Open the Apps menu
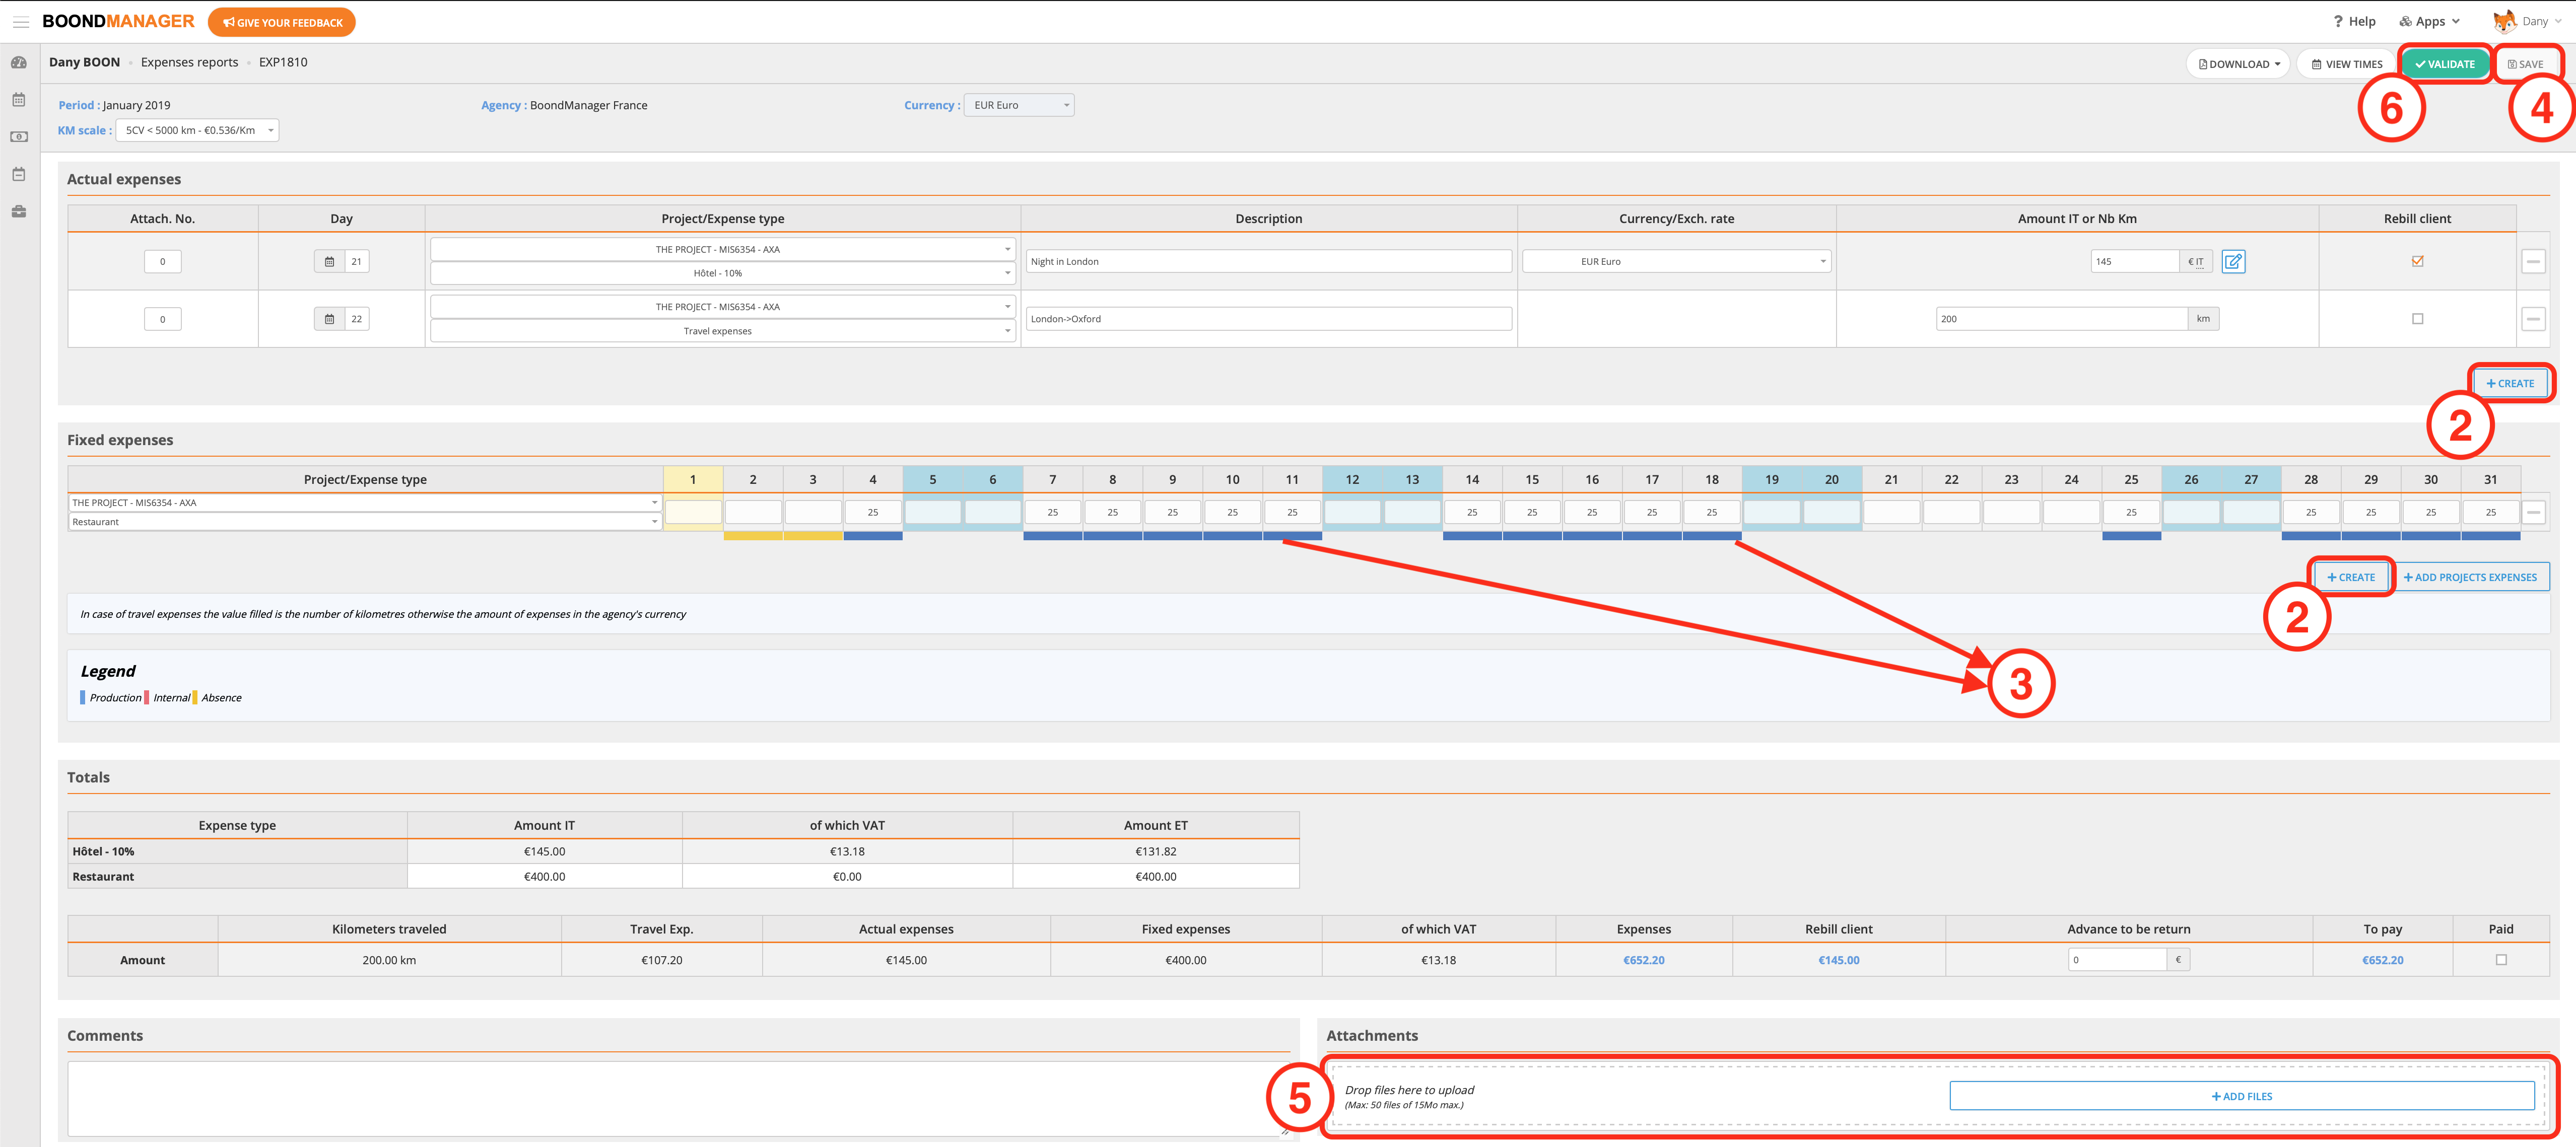This screenshot has height=1147, width=2576. tap(2429, 21)
